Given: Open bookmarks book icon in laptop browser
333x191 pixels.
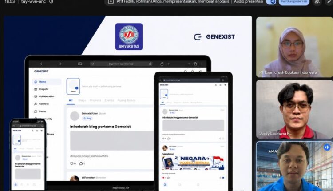Looking at the screenshot, I should pyautogui.click(x=80, y=64).
